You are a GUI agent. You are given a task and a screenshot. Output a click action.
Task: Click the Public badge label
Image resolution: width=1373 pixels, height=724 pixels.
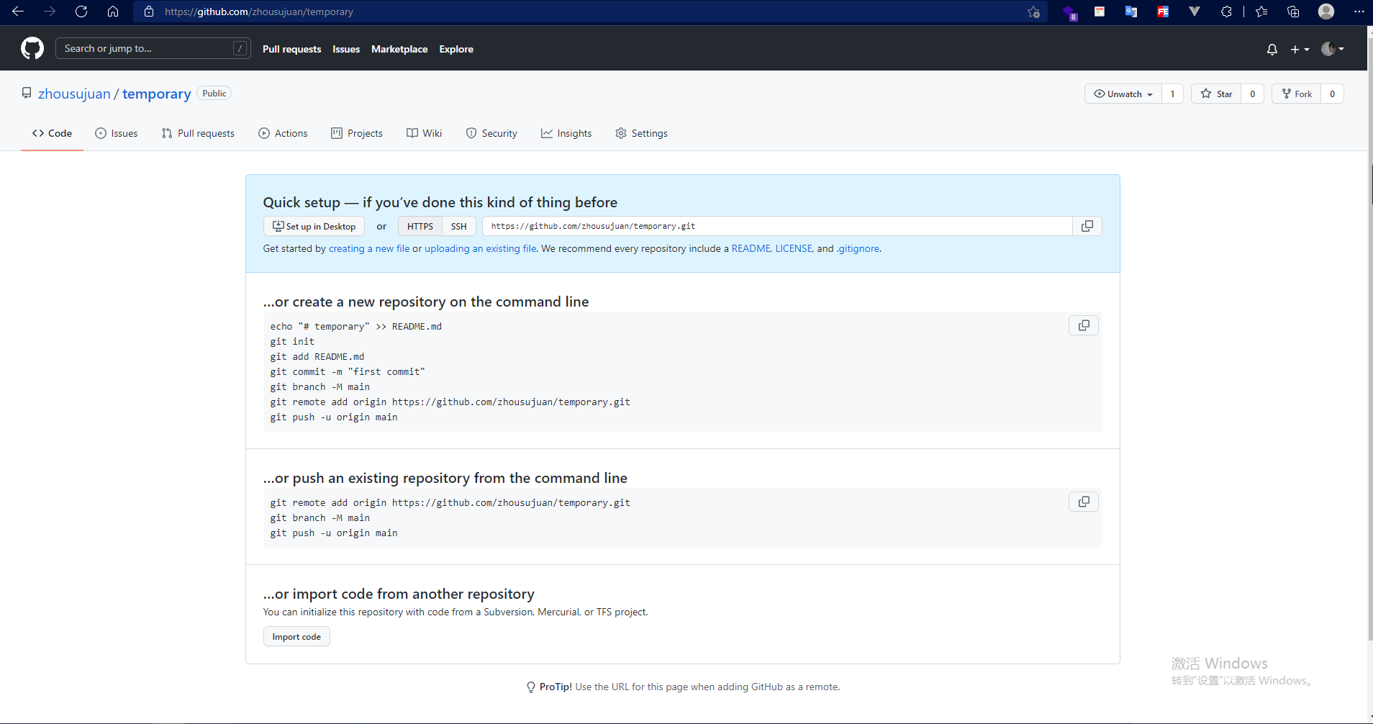[x=214, y=94]
